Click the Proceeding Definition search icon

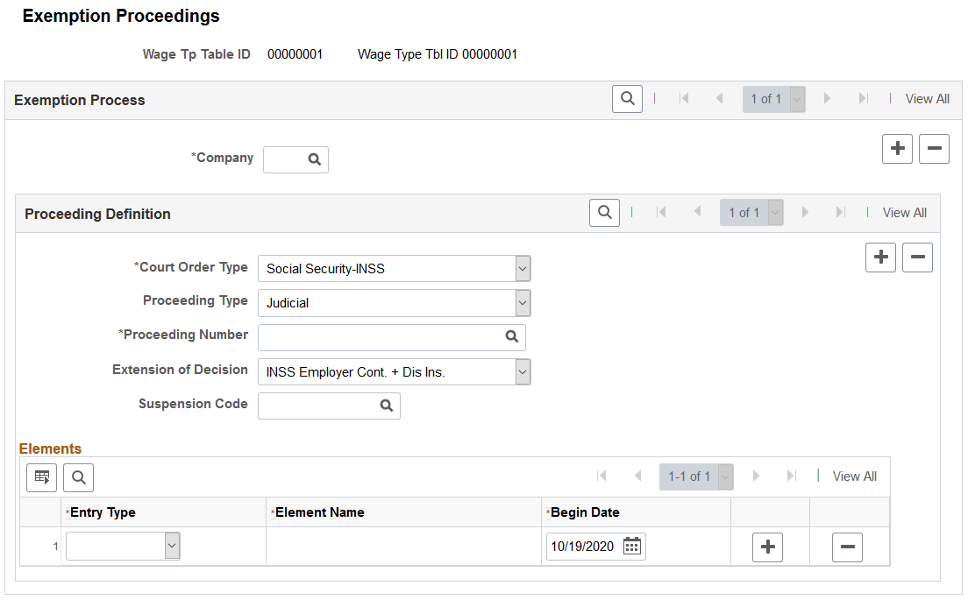[604, 213]
